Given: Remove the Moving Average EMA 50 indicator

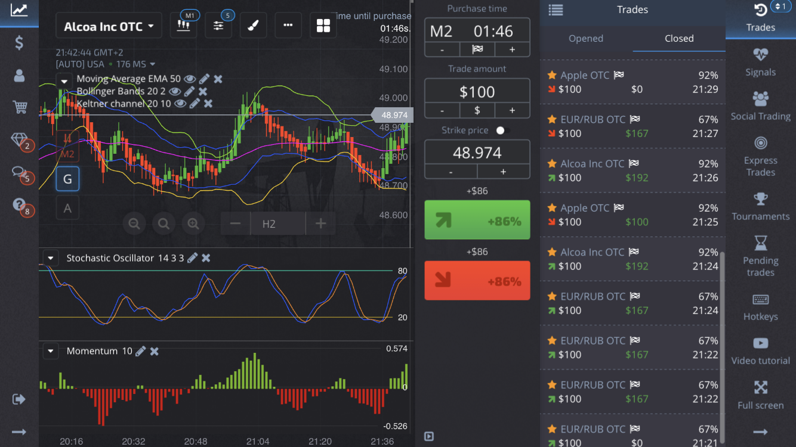Looking at the screenshot, I should point(218,79).
